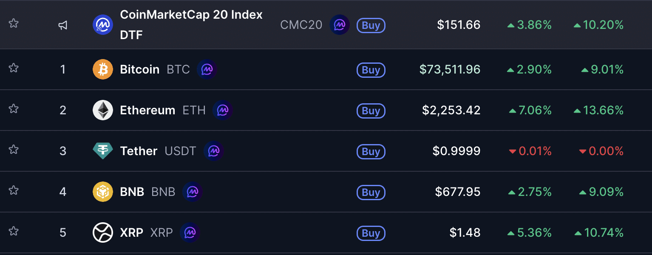Viewport: 652px width, 255px height.
Task: Open the Ethereum coin name link
Action: click(x=147, y=110)
